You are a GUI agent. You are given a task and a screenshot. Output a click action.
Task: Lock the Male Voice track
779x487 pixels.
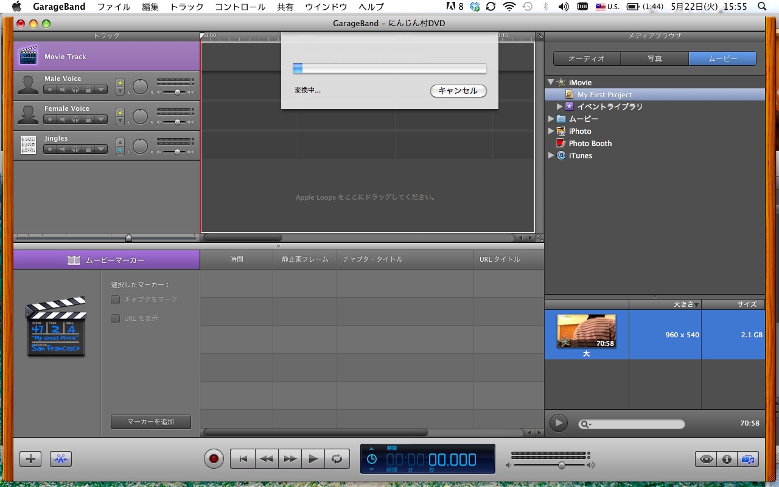tap(88, 89)
